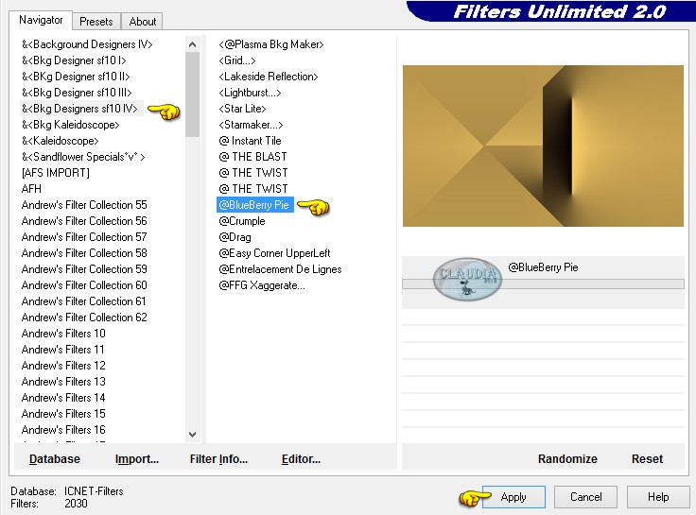Select Andrew's Filters 12
Screen dimensions: 696x515
click(63, 366)
